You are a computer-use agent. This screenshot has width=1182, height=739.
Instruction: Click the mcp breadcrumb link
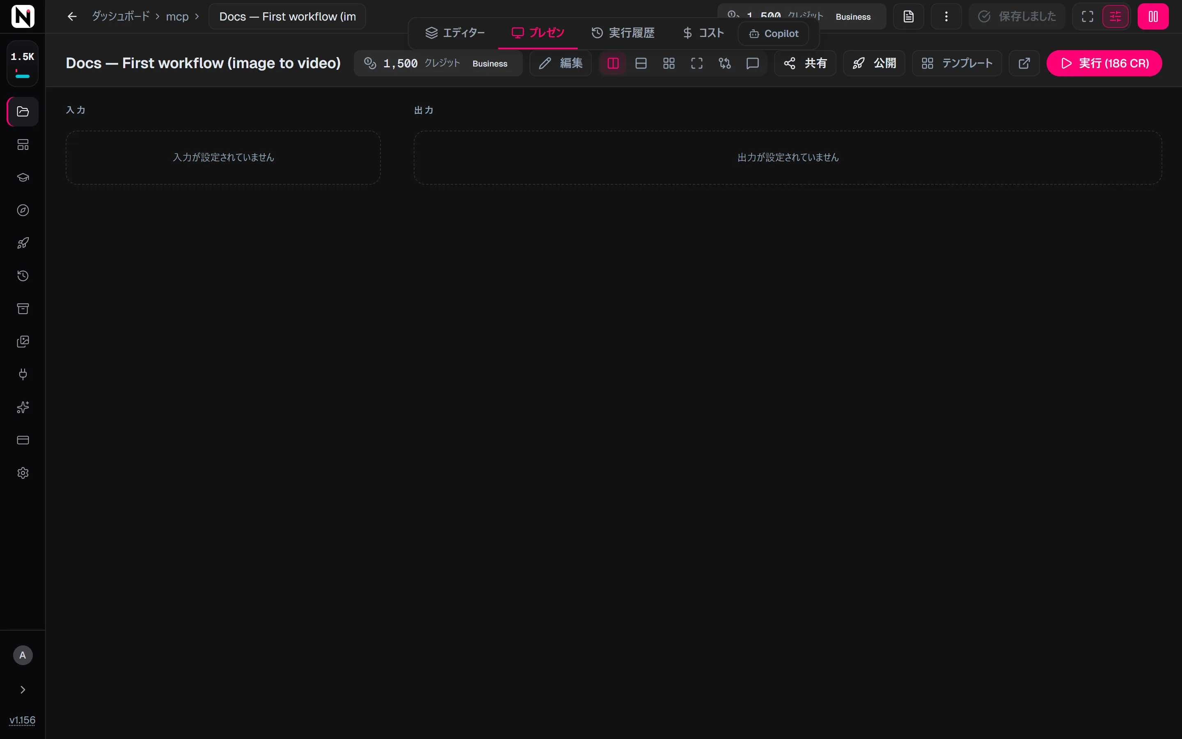click(x=177, y=16)
